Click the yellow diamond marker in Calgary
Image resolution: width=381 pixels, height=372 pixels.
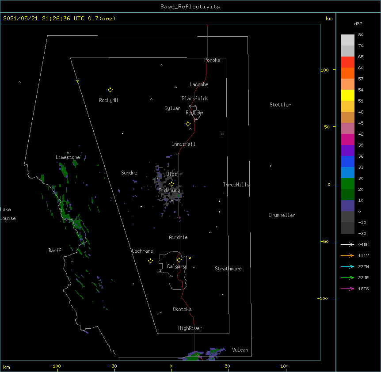179,260
